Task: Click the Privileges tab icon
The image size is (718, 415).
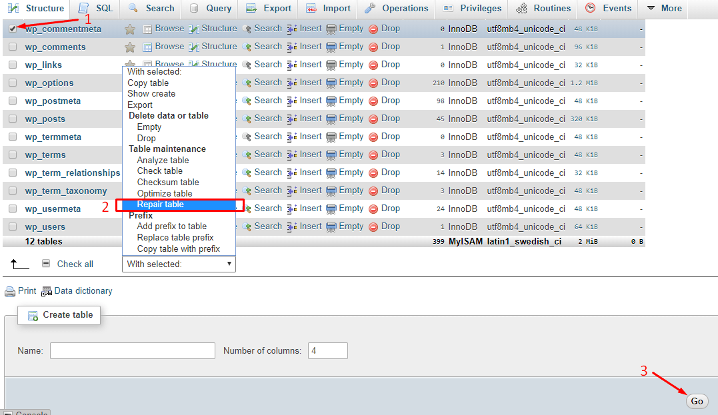Action: [448, 8]
